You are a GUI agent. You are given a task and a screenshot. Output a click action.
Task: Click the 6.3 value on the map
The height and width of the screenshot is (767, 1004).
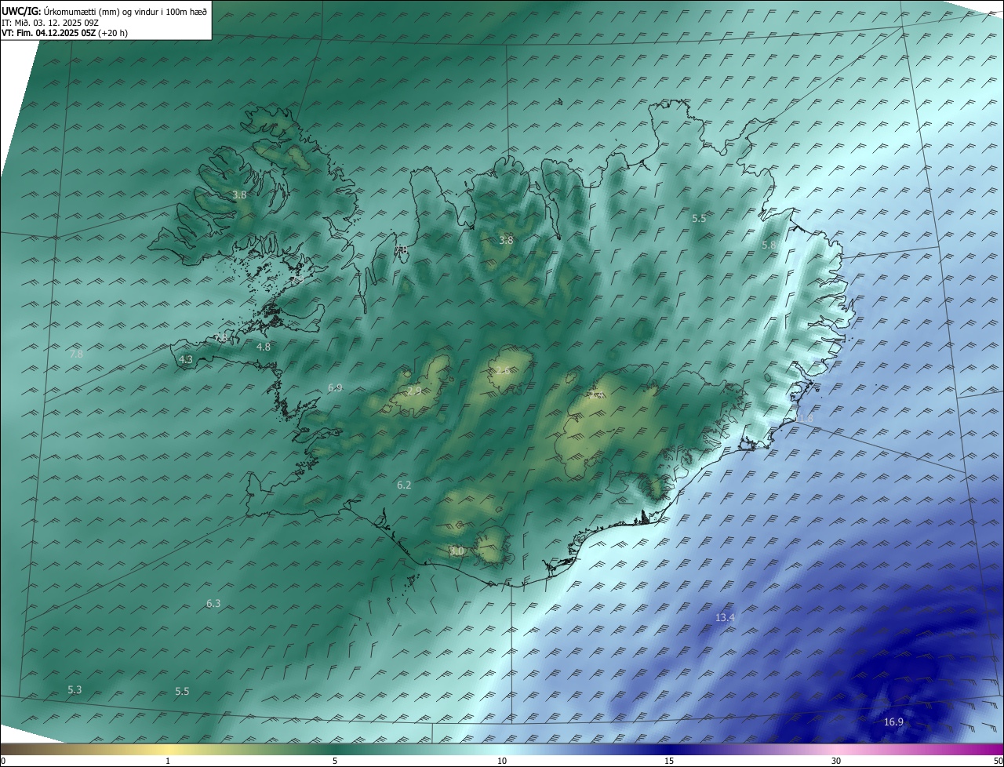point(213,604)
